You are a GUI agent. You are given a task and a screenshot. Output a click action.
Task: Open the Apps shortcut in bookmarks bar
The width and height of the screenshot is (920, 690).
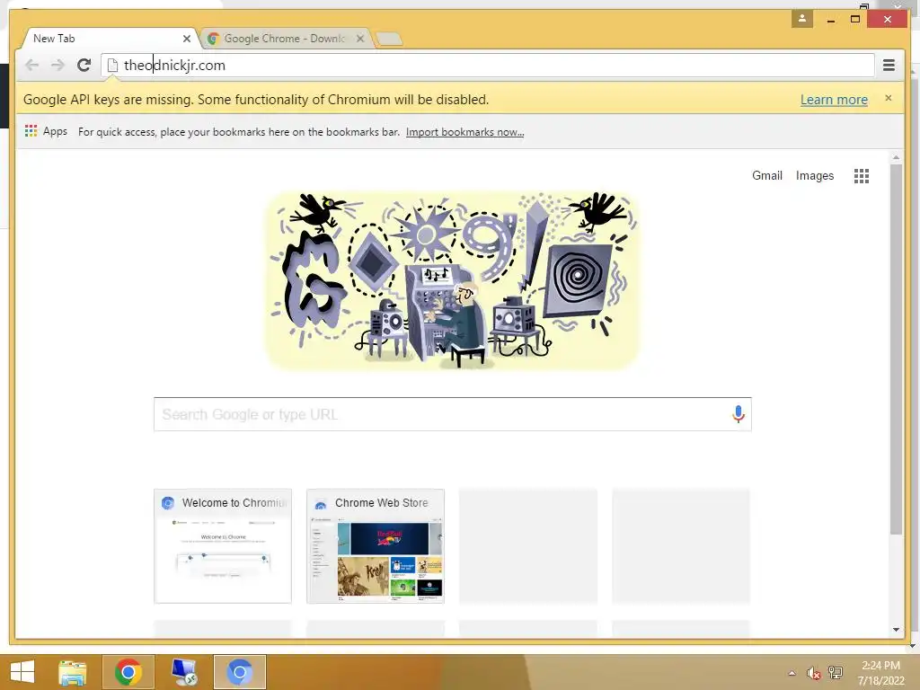tap(47, 131)
